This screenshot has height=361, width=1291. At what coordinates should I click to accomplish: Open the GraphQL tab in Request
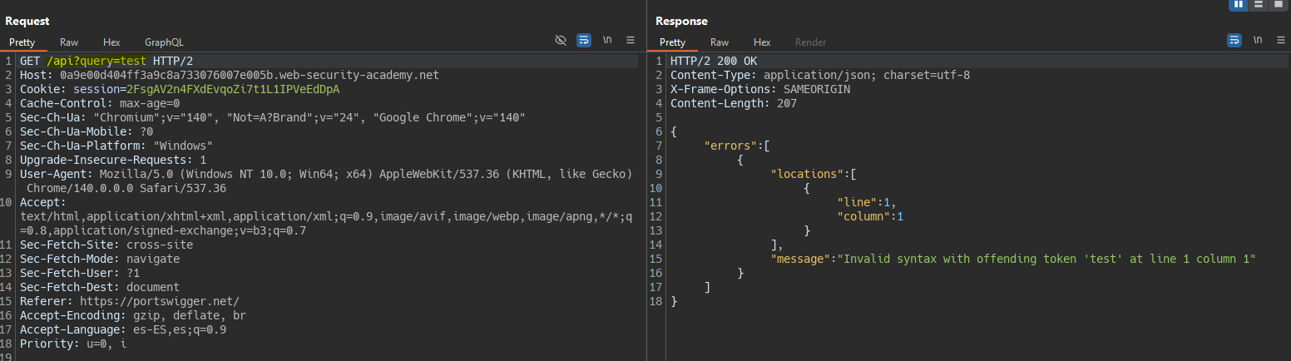pos(164,42)
